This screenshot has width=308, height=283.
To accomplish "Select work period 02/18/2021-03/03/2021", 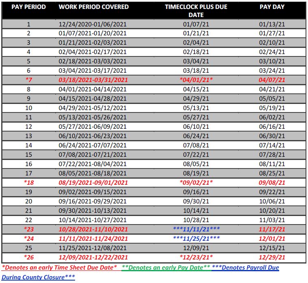I will tap(93, 61).
